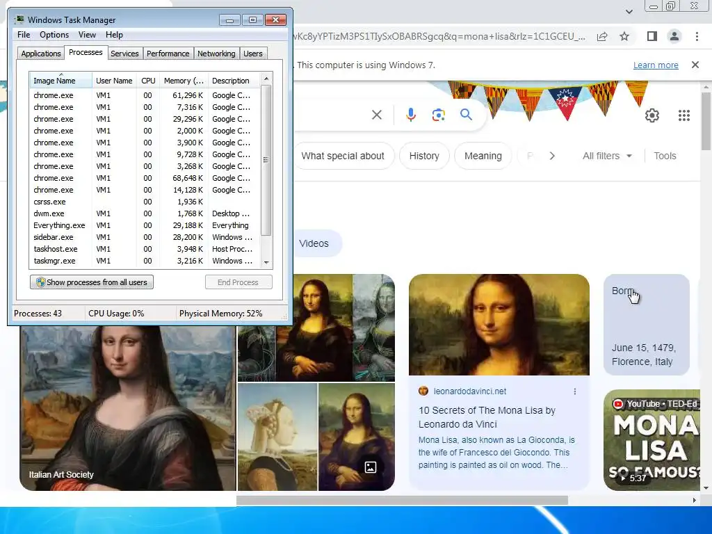This screenshot has height=534, width=712.
Task: Open Chrome three-dot menu
Action: [697, 36]
